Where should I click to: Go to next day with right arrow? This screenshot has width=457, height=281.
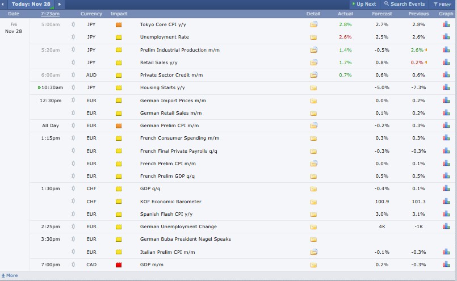pos(60,4)
